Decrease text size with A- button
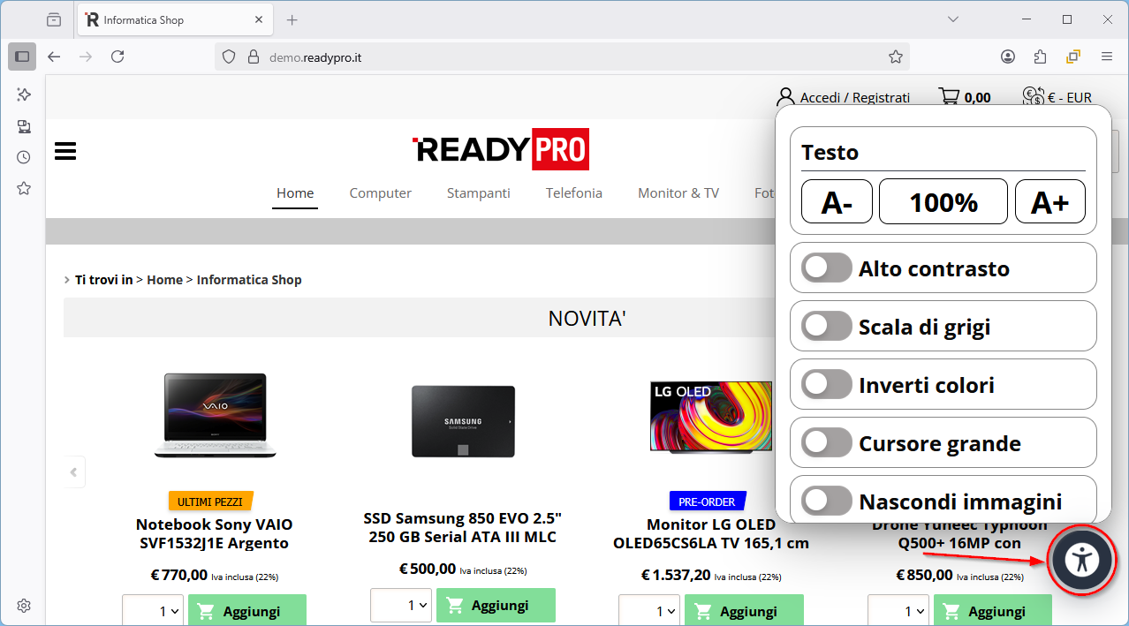 837,201
